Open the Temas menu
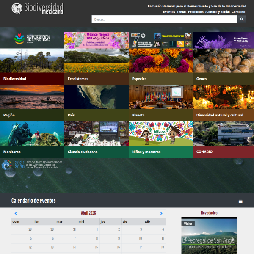Screen dimensions: 254x254 click(181, 12)
